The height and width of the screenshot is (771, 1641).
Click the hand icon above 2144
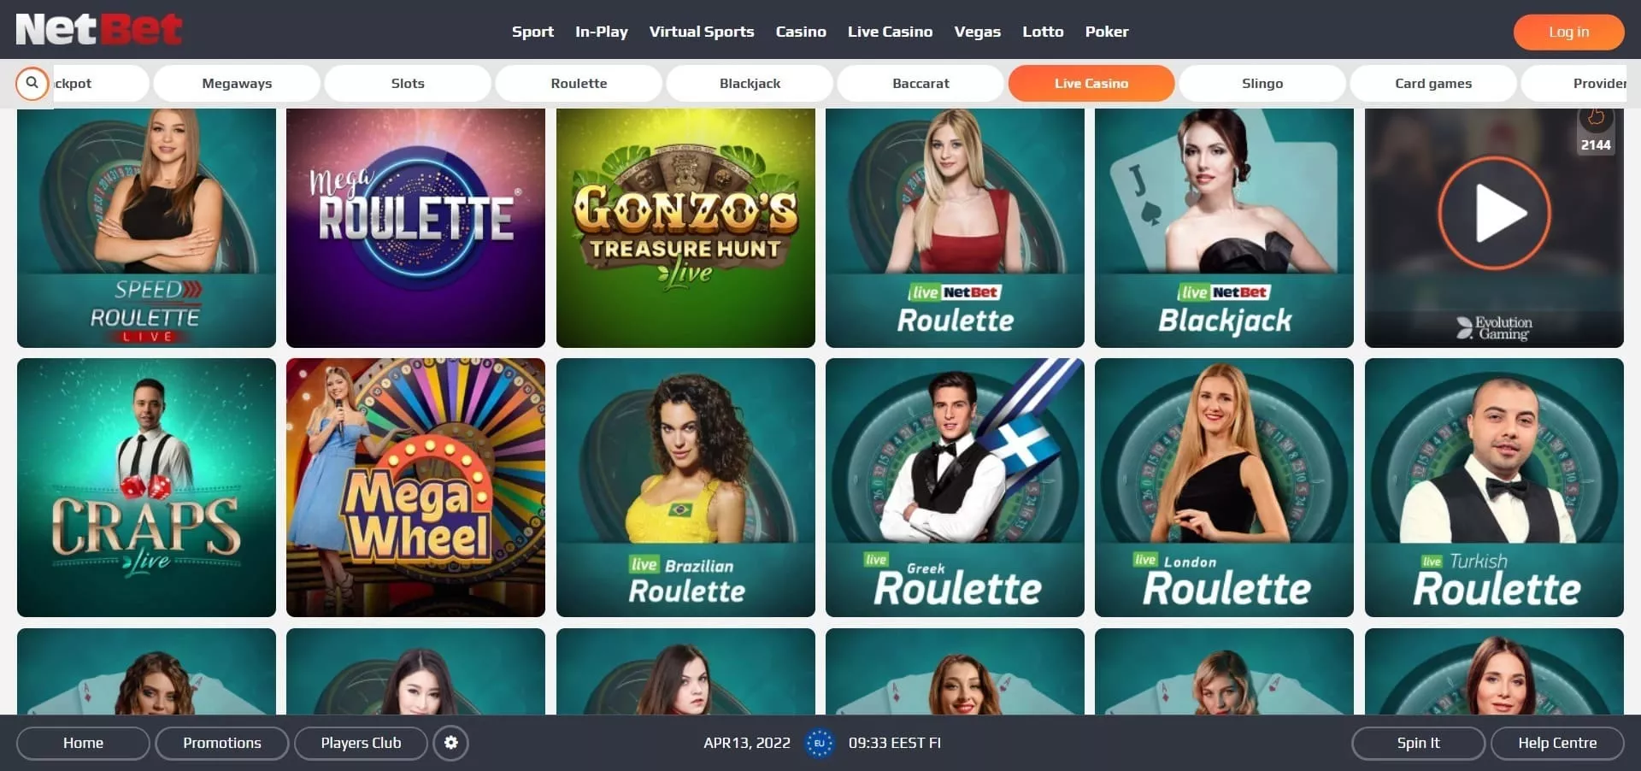[1595, 117]
